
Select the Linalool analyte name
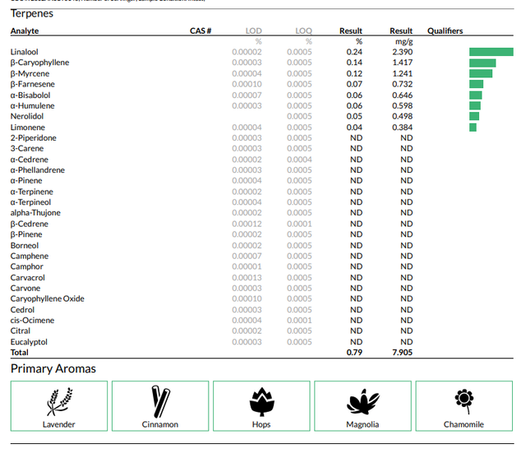click(x=24, y=52)
